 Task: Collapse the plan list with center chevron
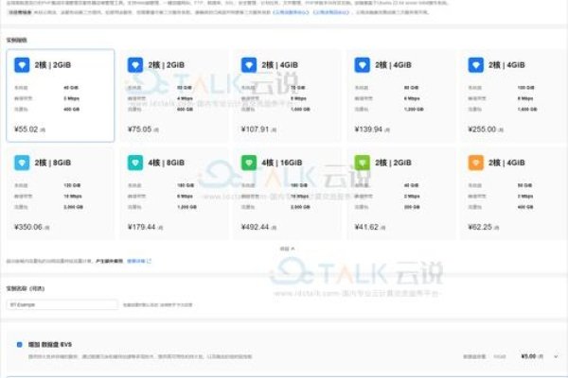pos(287,248)
